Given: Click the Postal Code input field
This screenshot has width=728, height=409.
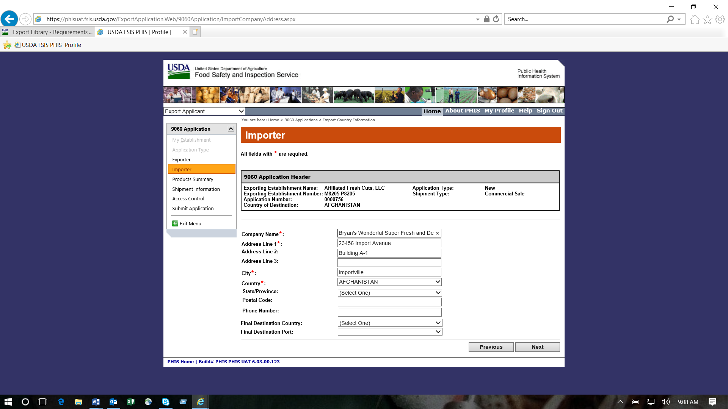Looking at the screenshot, I should pyautogui.click(x=389, y=302).
